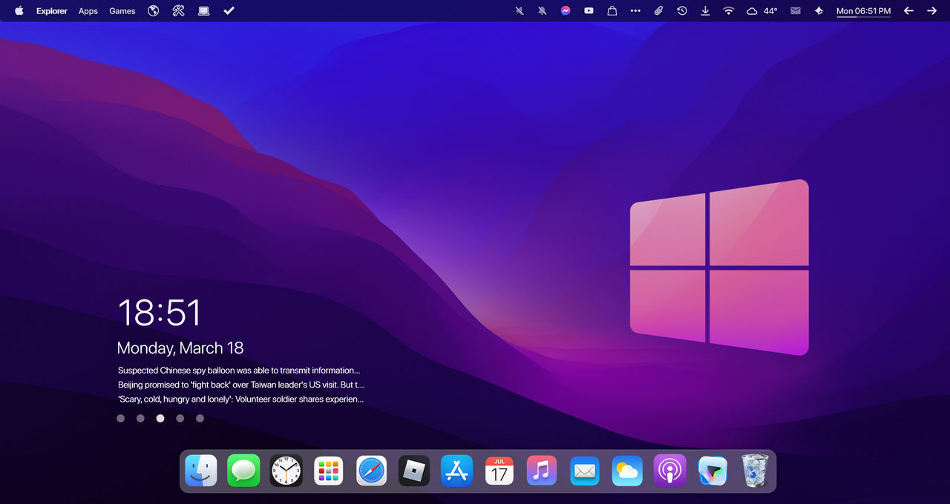950x504 pixels.
Task: Open Launchpad from the dock
Action: coord(329,471)
